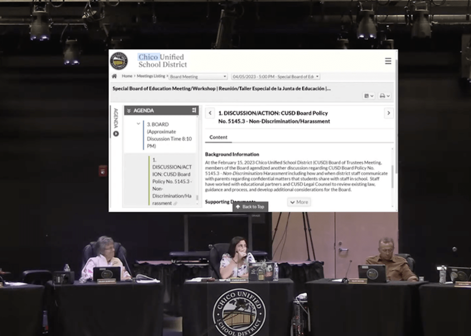Viewport: 471px width, 336px height.
Task: Toggle the vertical AGENDA sidebar arrow
Action: click(116, 134)
